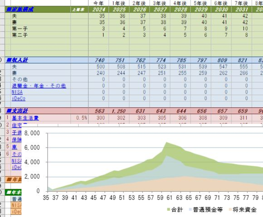Select husband's 2024 income cell 500
The width and height of the screenshot is (263, 217).
tap(99, 67)
